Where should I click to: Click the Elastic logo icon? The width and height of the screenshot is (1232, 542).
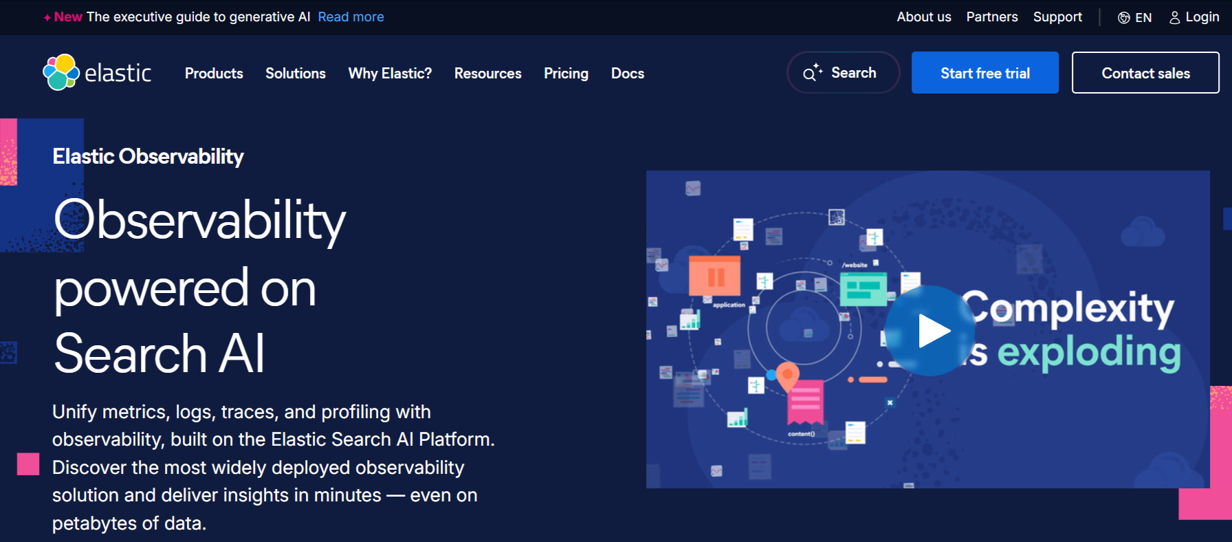click(x=61, y=72)
